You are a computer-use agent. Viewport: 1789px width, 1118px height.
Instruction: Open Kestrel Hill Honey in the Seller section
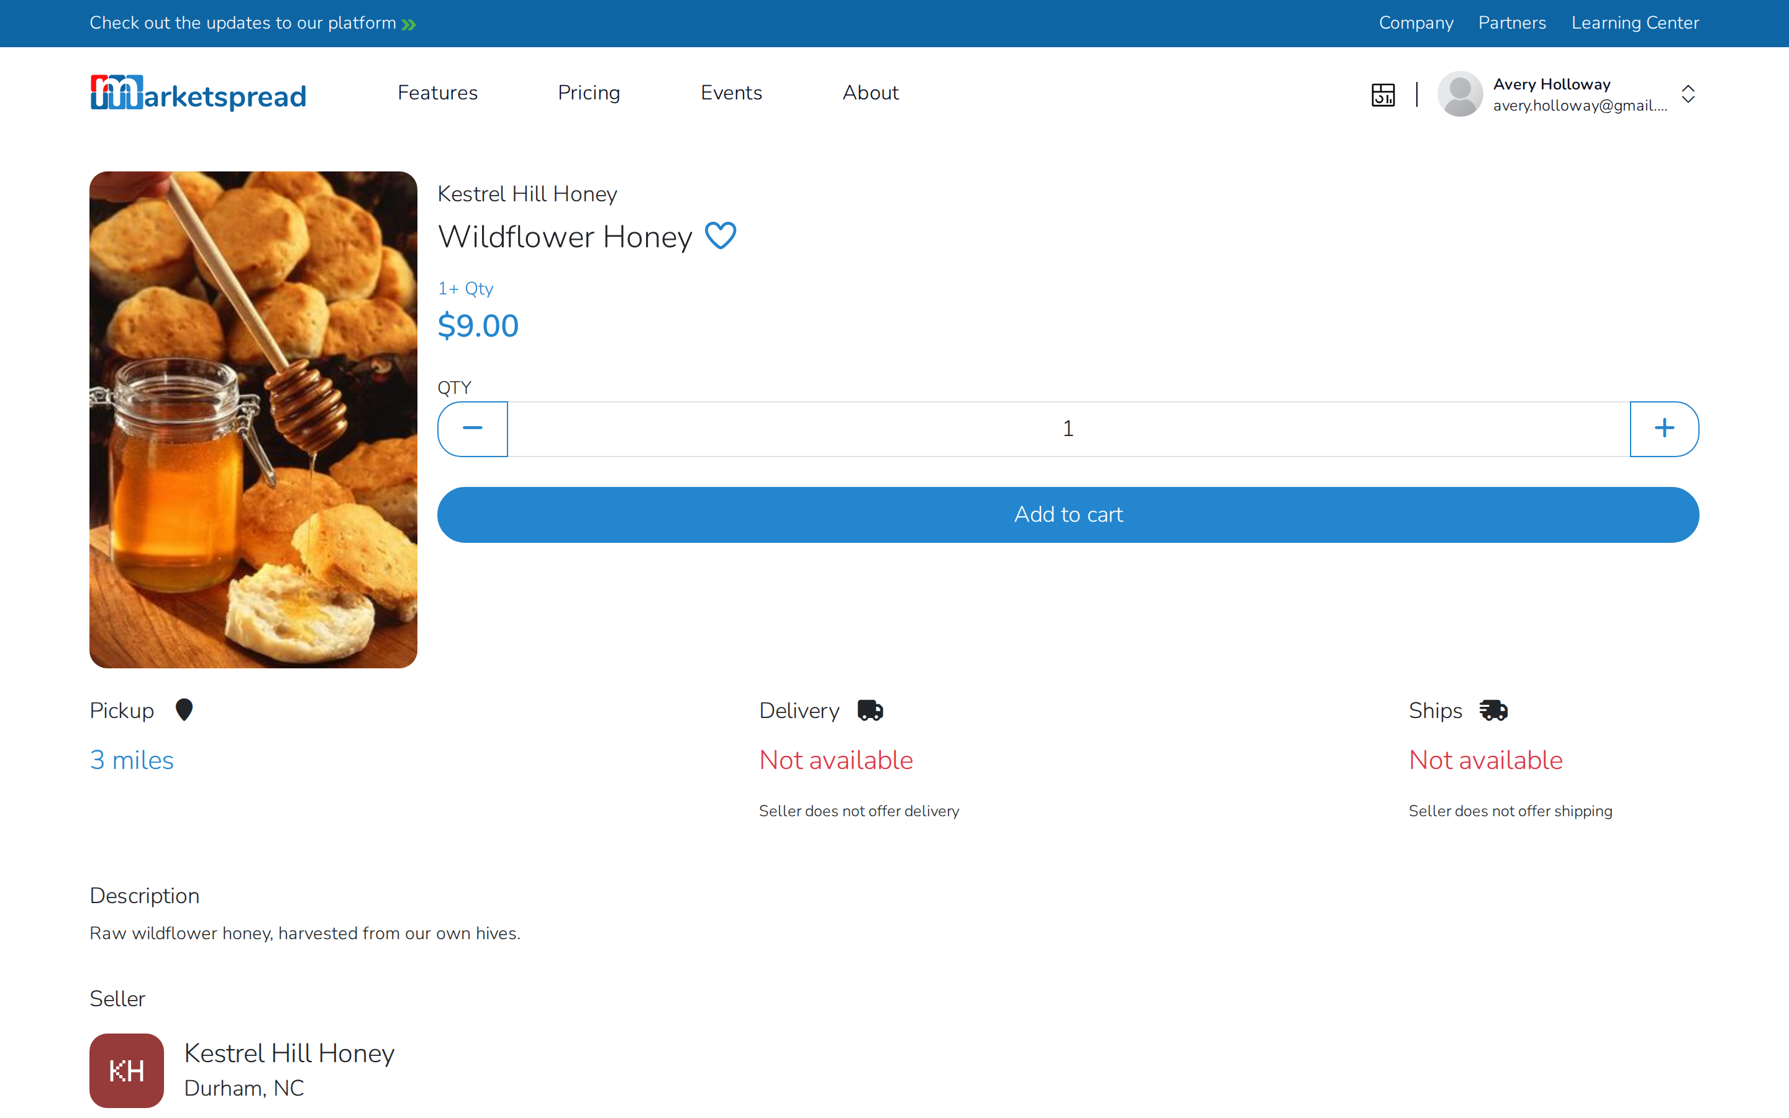tap(289, 1053)
